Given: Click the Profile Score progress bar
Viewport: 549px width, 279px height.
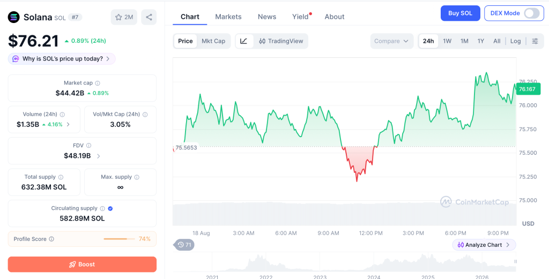Looking at the screenshot, I should coord(119,239).
